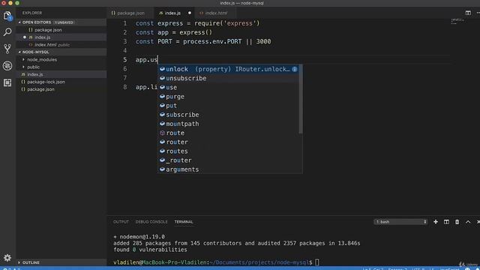Image resolution: width=480 pixels, height=270 pixels.
Task: Open the Explorer view in activity bar
Action: [x=7, y=16]
